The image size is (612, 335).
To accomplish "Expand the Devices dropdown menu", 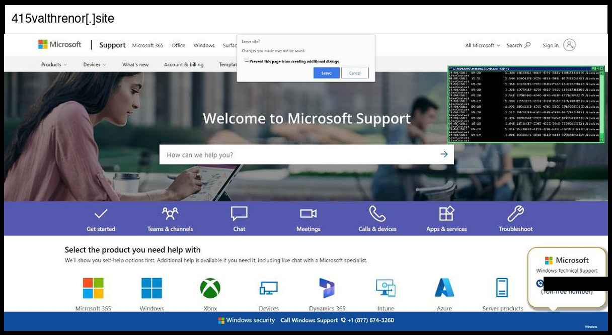I will 95,64.
